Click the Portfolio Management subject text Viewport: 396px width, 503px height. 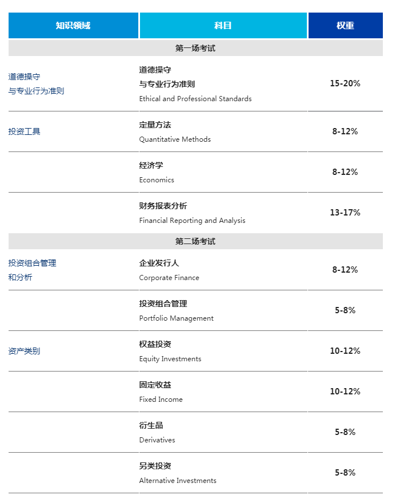click(176, 318)
